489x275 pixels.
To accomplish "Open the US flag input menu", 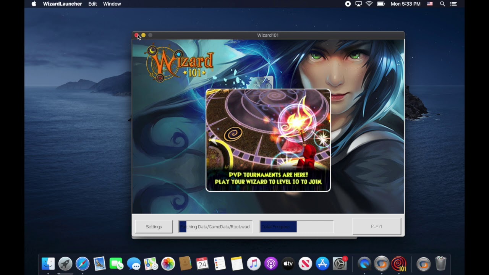I will pyautogui.click(x=430, y=4).
